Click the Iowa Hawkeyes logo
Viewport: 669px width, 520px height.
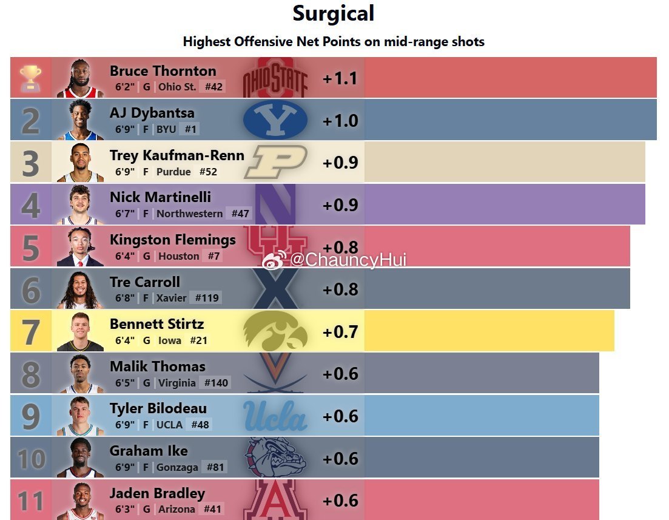[275, 331]
